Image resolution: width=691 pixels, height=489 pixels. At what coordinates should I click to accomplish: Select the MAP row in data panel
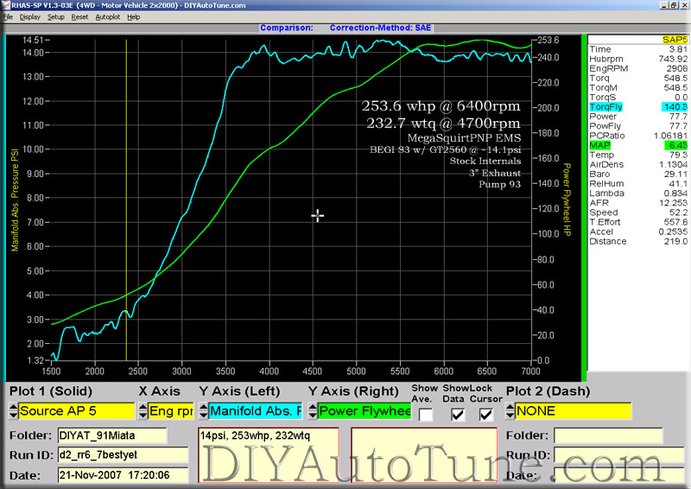click(638, 145)
